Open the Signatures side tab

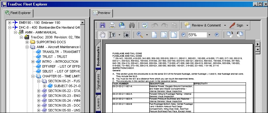point(98,82)
